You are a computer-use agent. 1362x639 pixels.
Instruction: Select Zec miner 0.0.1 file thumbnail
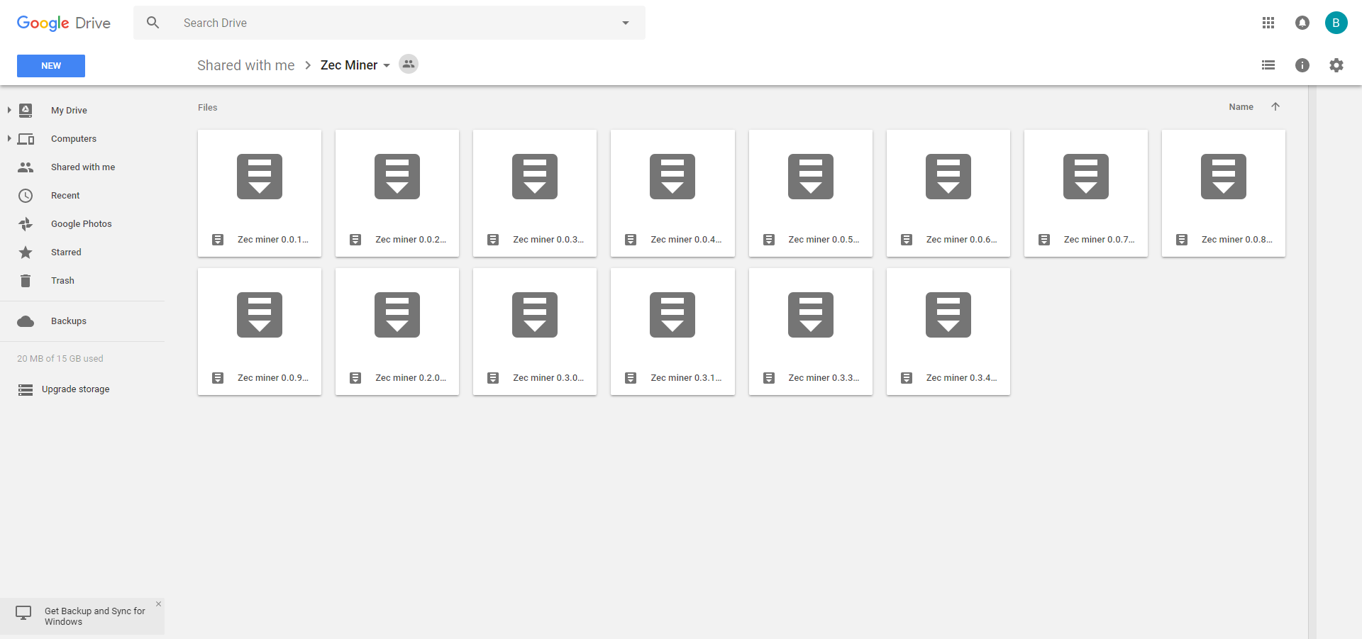[260, 193]
